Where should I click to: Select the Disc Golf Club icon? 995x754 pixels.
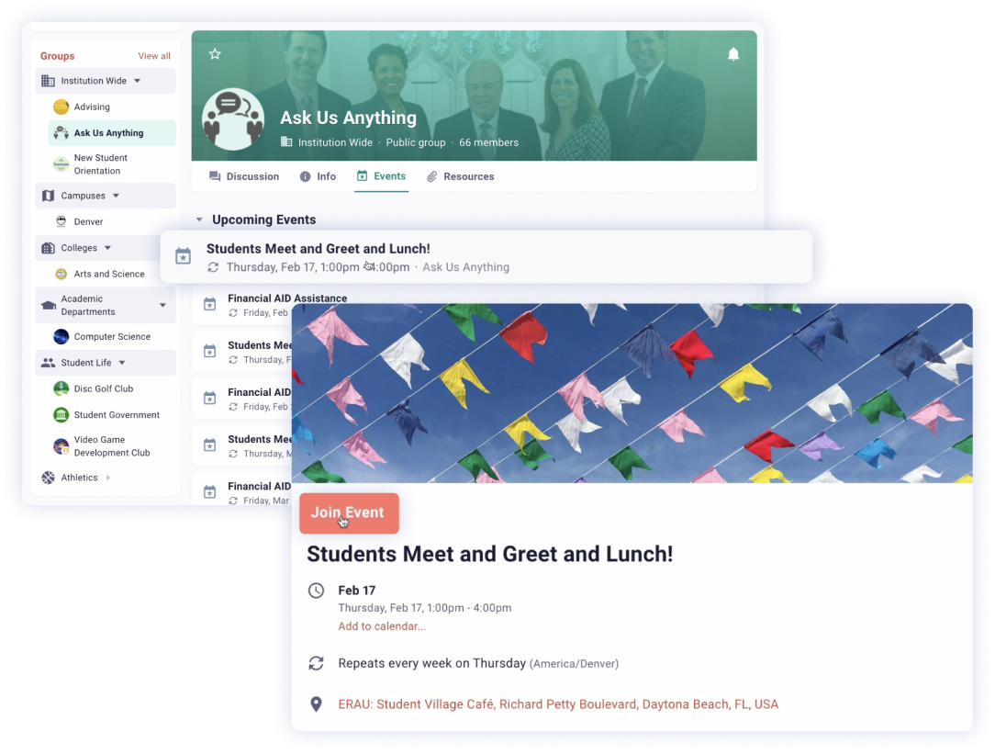coord(61,388)
